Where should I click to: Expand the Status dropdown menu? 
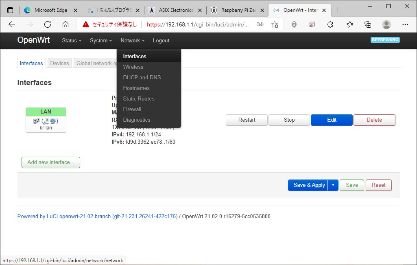click(72, 40)
